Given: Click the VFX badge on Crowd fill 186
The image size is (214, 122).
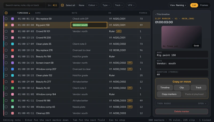Looking at the screenshot, I should pos(130,101).
